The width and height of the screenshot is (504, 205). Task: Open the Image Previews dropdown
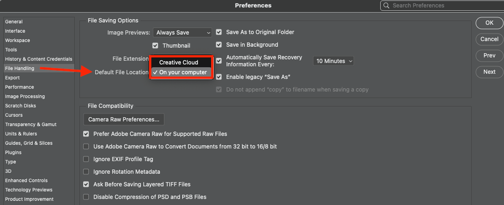point(182,32)
